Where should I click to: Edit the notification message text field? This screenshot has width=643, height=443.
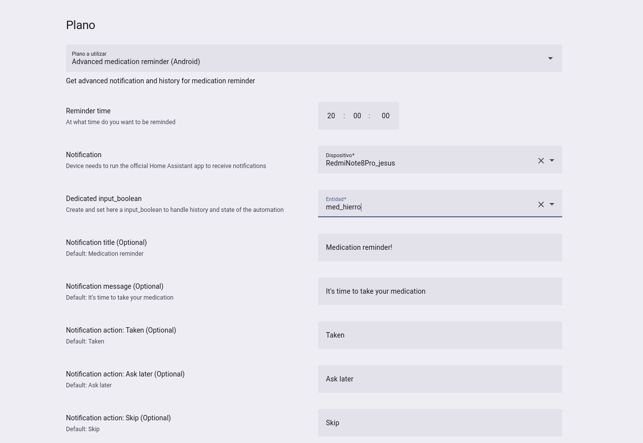tap(440, 291)
